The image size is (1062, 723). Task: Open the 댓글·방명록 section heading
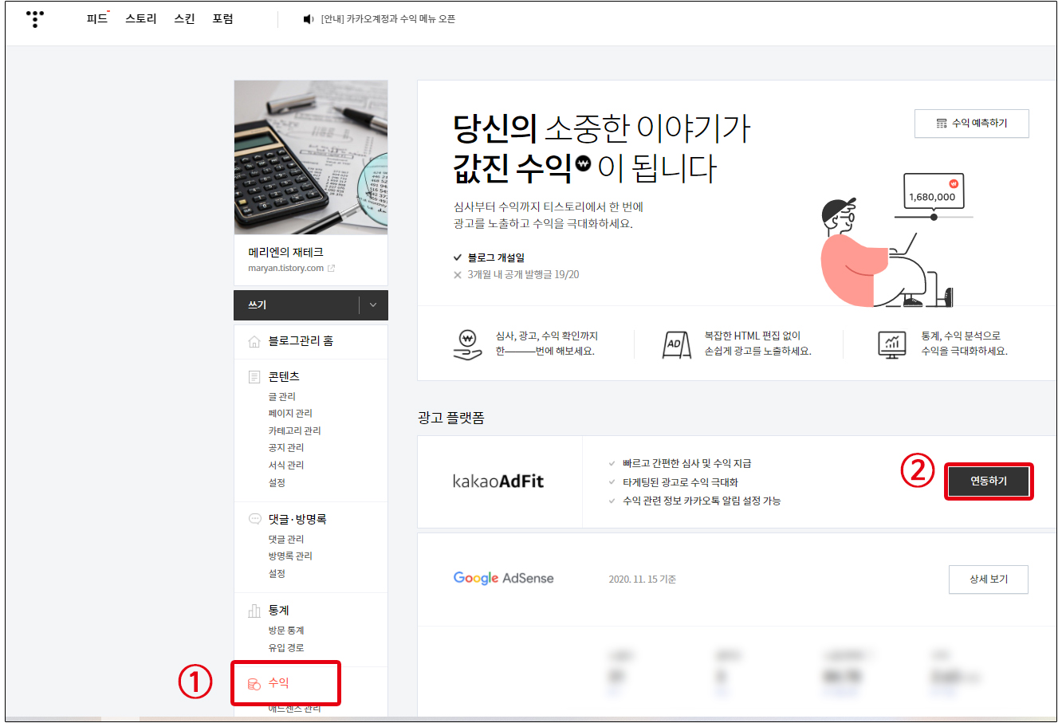coord(297,519)
